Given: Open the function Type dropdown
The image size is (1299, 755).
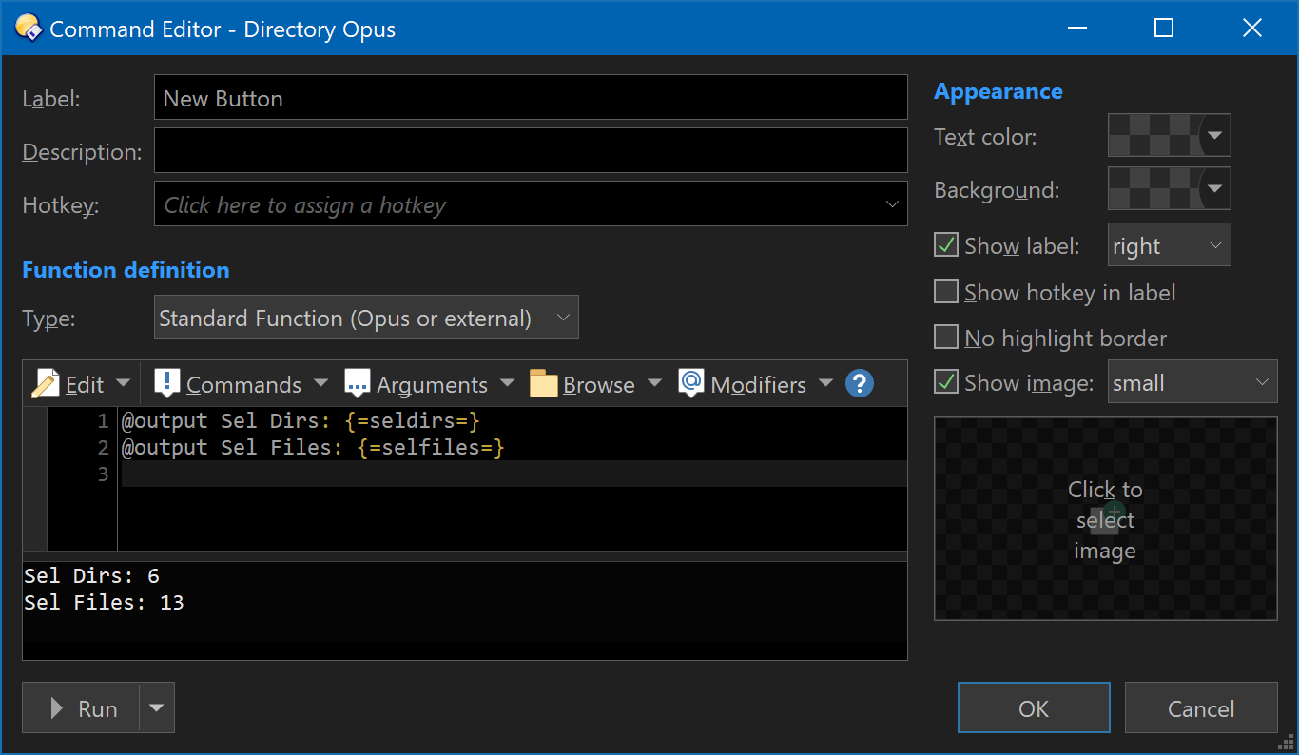Looking at the screenshot, I should point(366,318).
